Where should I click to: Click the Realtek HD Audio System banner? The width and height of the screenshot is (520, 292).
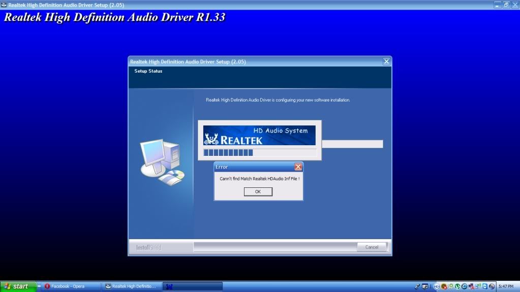[259, 135]
